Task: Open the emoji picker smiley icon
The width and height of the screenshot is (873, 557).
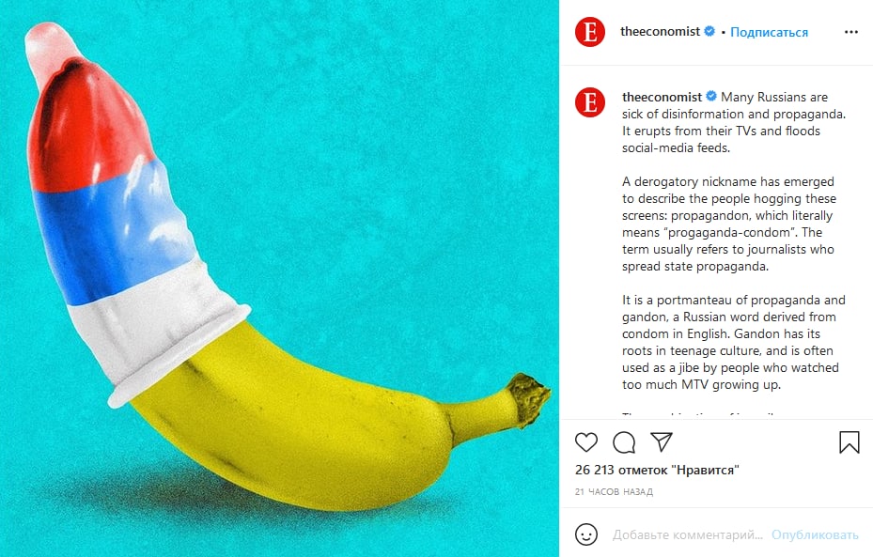Action: coord(585,534)
